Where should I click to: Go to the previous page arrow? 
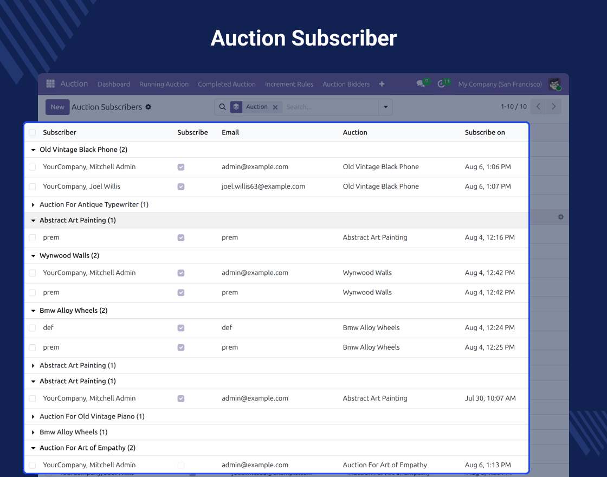coord(538,106)
